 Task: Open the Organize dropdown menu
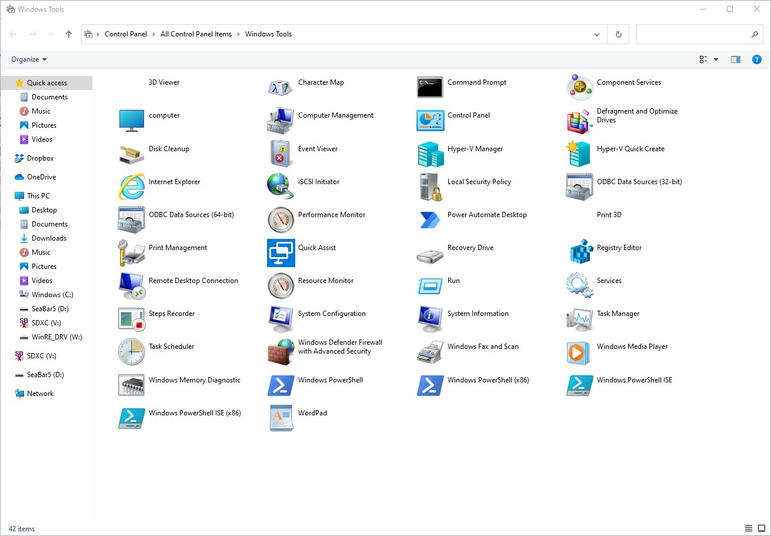28,59
